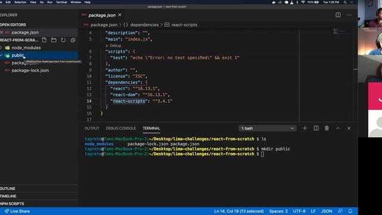The width and height of the screenshot is (382, 215).
Task: Click in the terminal prompt input area
Action: click(263, 154)
